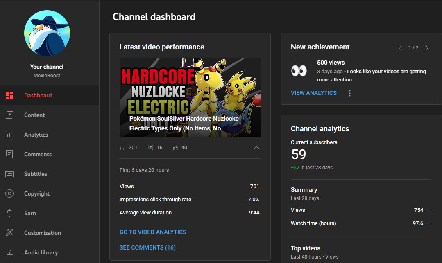Open Comments in sidebar

coord(50,154)
